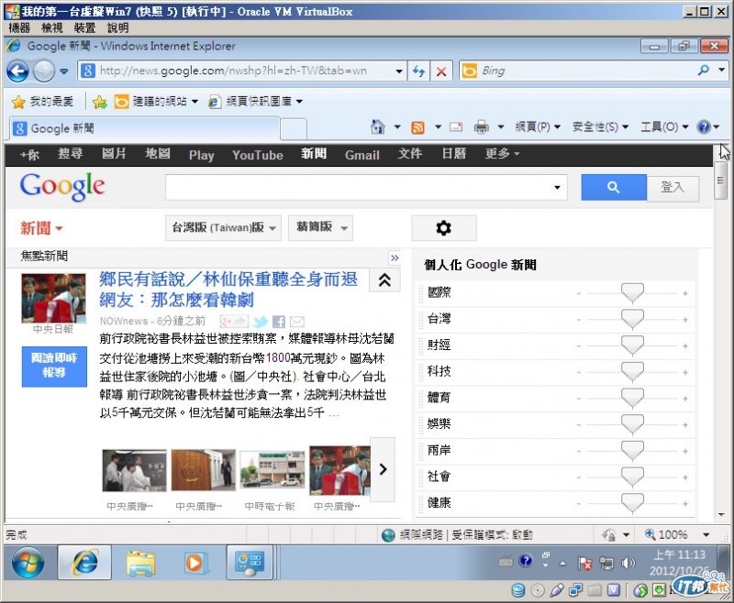Expand the 焦點新聞 section with the » arrow
Image resolution: width=734 pixels, height=603 pixels.
tap(395, 258)
